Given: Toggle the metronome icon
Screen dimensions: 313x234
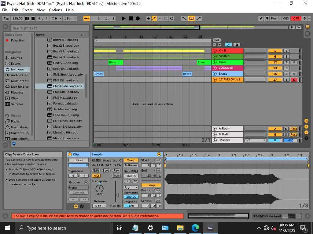Looking at the screenshot, I should [x=54, y=19].
